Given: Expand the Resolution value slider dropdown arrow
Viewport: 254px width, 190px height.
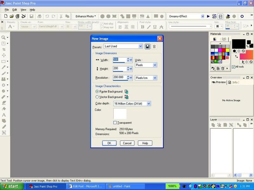Looking at the screenshot, I should coord(131,78).
